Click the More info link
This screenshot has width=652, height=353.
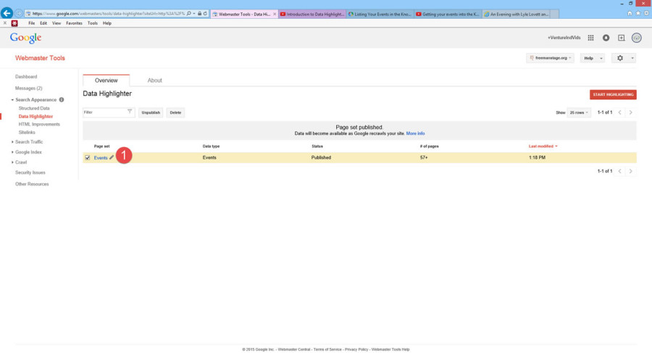(415, 133)
